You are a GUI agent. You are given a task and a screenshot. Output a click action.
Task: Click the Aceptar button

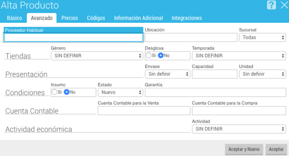pos(276,149)
